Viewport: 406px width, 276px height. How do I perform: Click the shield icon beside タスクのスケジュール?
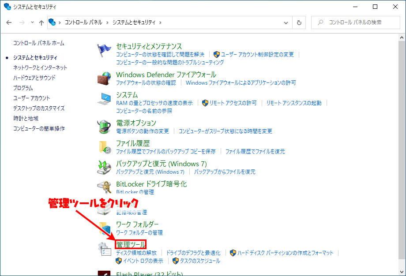(176, 261)
